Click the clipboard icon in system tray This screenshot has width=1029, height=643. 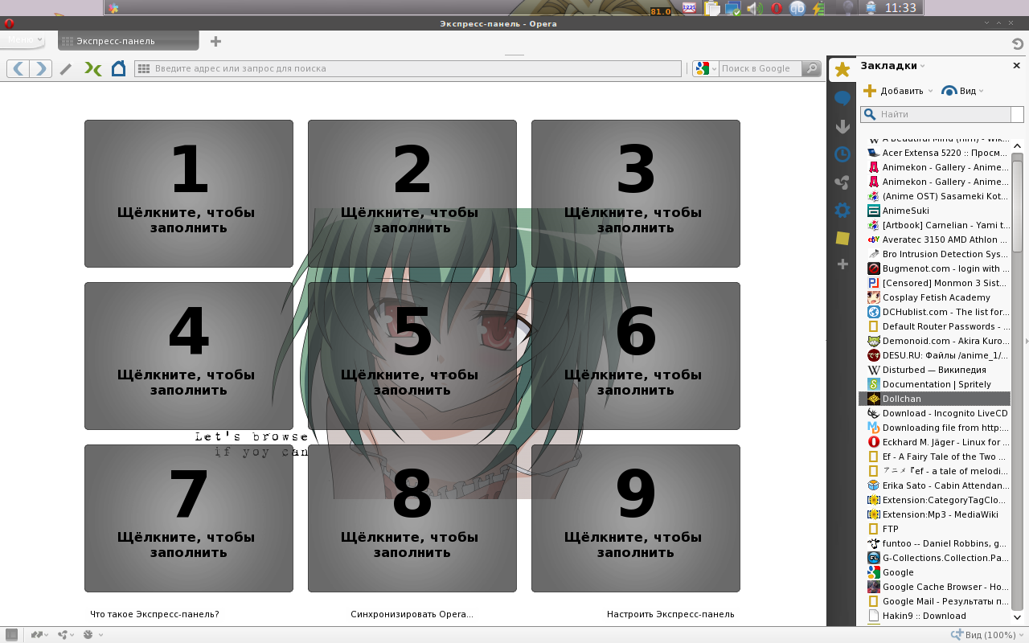(711, 8)
